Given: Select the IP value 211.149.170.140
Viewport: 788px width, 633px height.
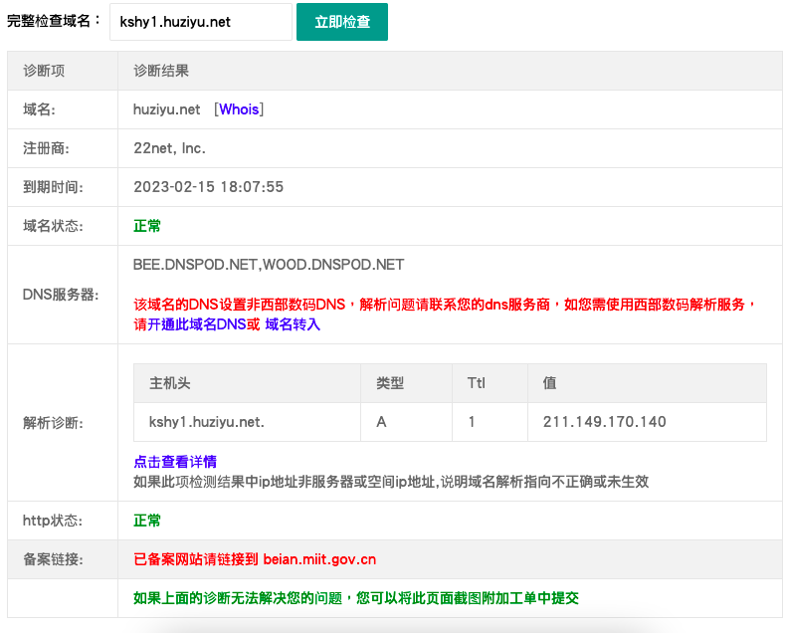Looking at the screenshot, I should point(604,422).
